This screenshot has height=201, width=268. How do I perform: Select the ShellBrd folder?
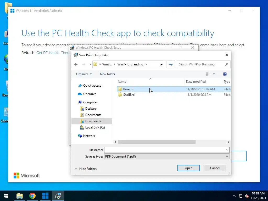pos(174,95)
